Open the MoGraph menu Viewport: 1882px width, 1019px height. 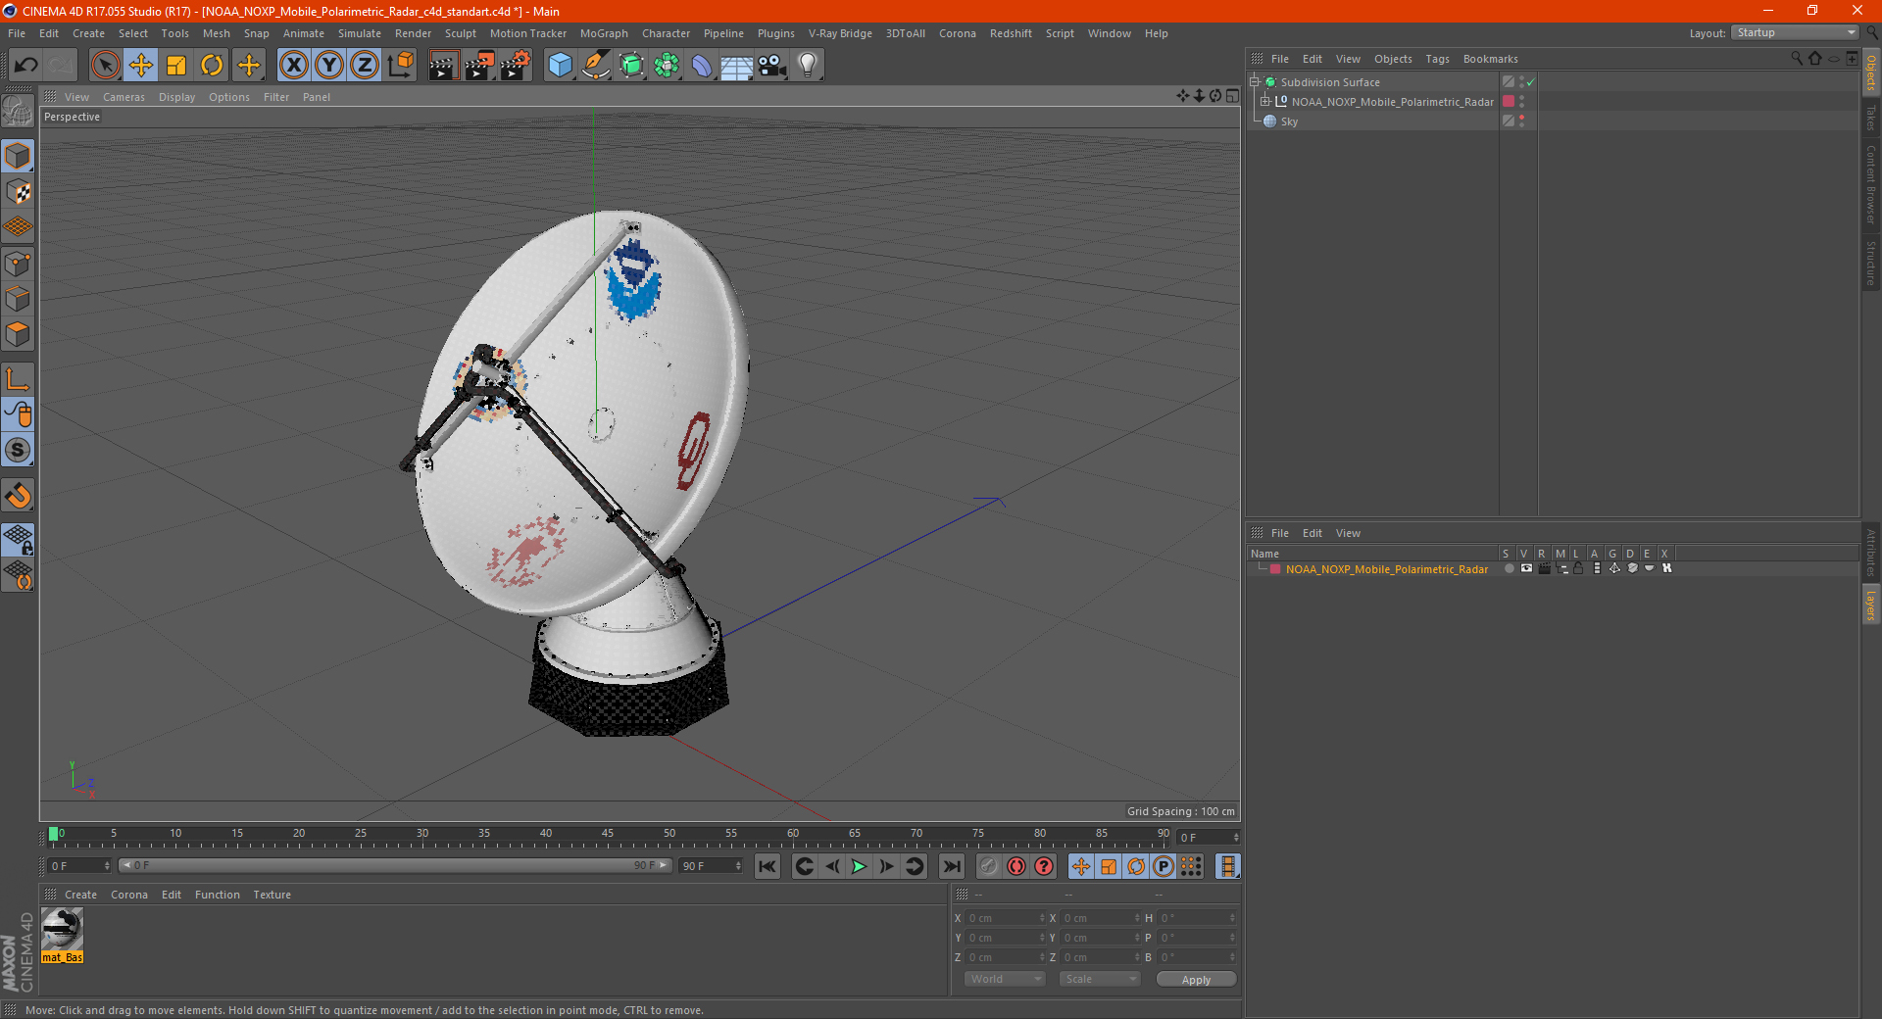(x=604, y=33)
